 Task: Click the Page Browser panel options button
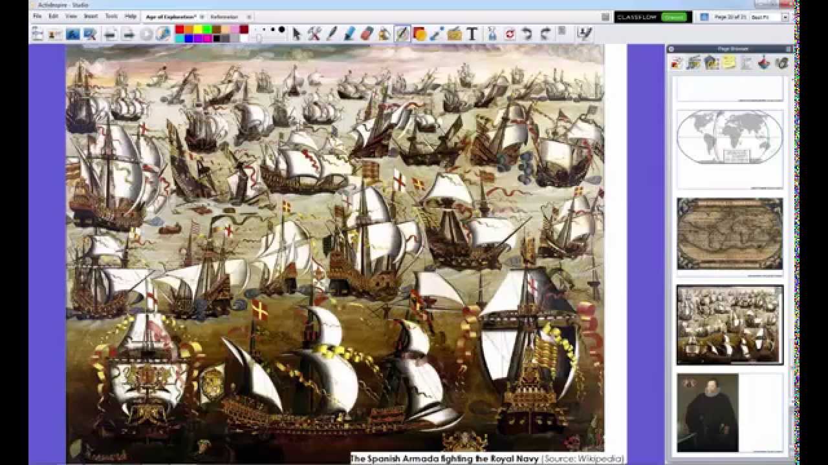point(789,48)
